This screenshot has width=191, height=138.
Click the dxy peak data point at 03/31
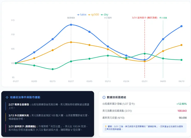coord(145,54)
